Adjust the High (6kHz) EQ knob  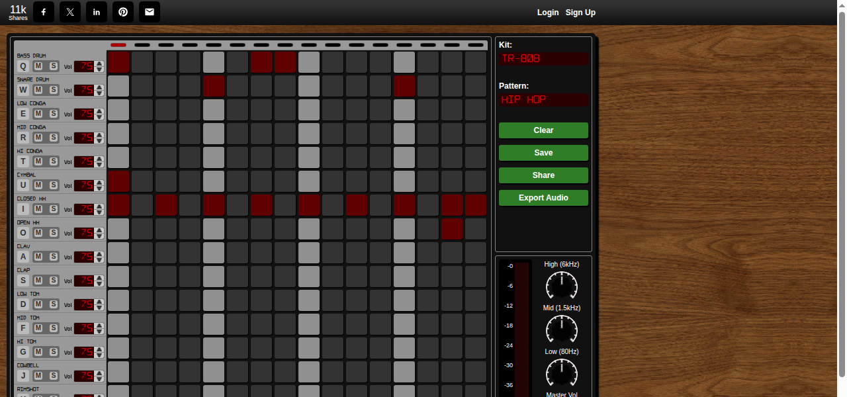pos(561,286)
